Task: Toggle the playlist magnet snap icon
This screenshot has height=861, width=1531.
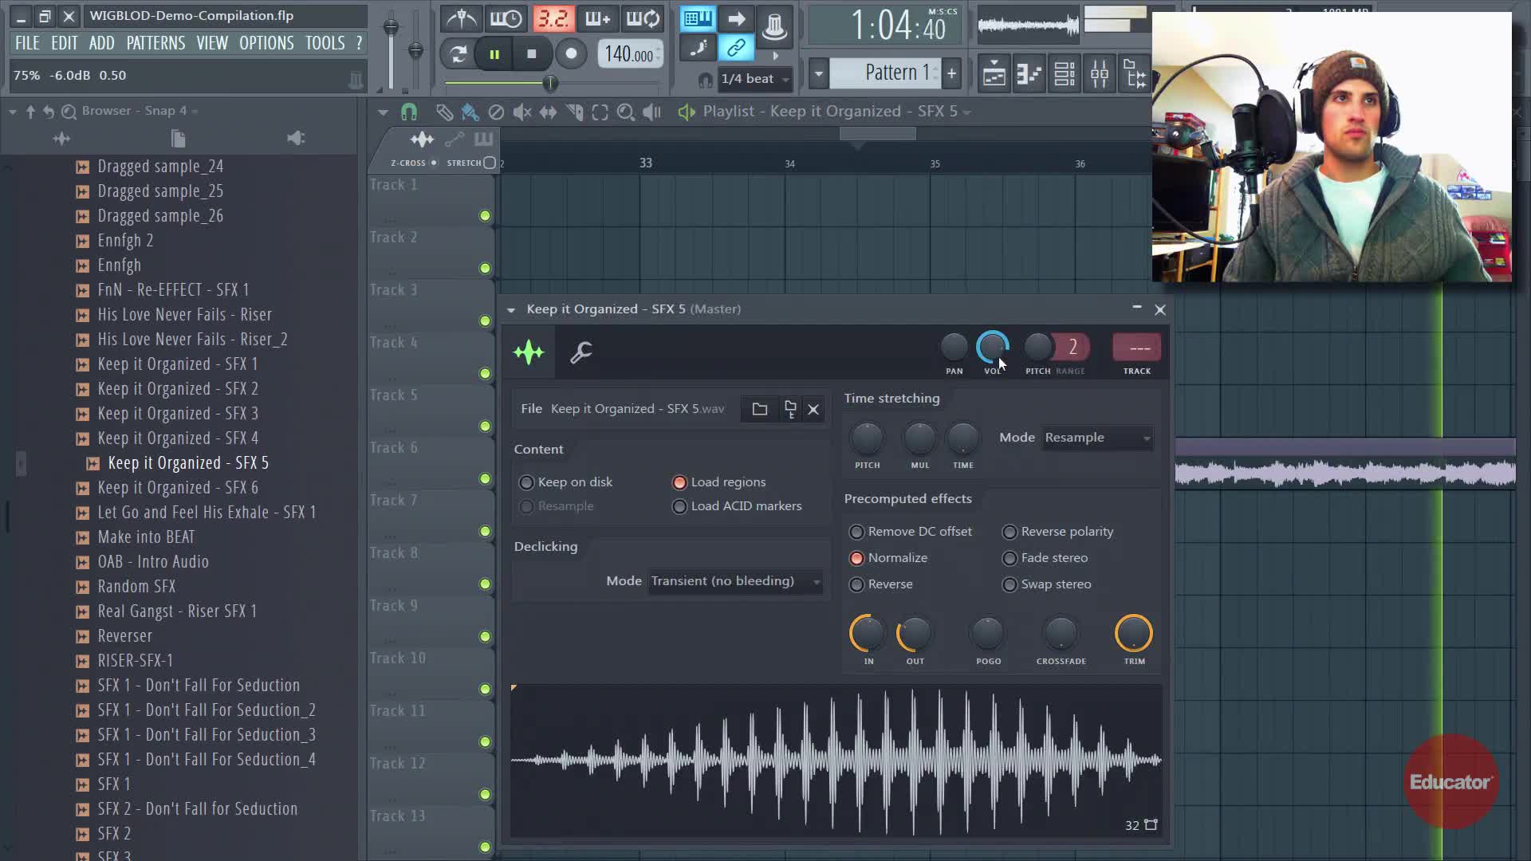Action: [409, 112]
